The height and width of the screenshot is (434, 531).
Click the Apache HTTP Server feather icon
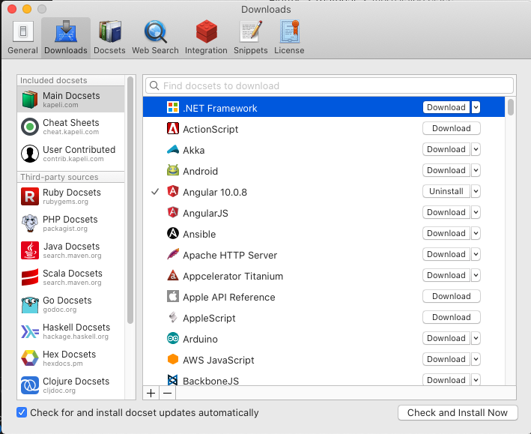pos(173,254)
